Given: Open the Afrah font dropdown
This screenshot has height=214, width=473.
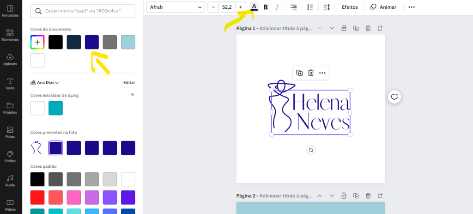Looking at the screenshot, I should point(176,7).
